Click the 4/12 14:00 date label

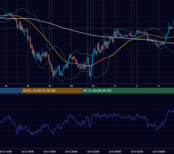6,151
